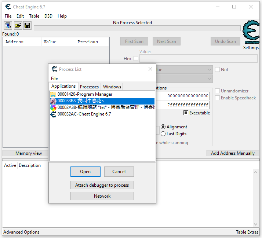
Task: Click the floppy disk save icon
Action: [x=27, y=26]
